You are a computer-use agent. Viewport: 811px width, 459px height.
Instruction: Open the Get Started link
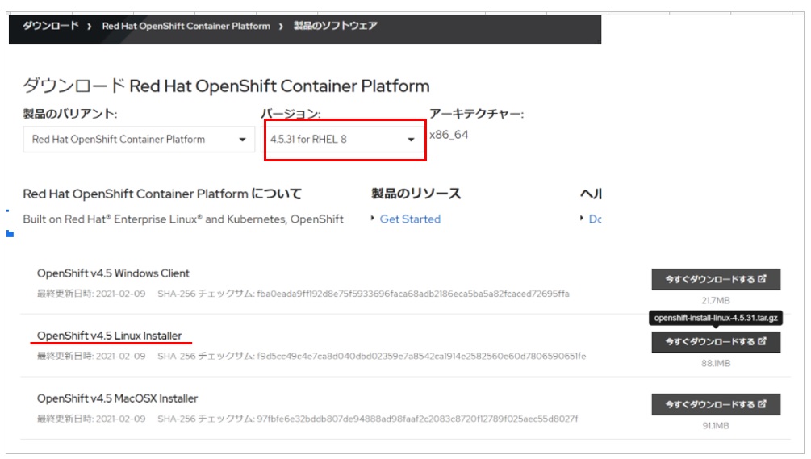(x=410, y=219)
